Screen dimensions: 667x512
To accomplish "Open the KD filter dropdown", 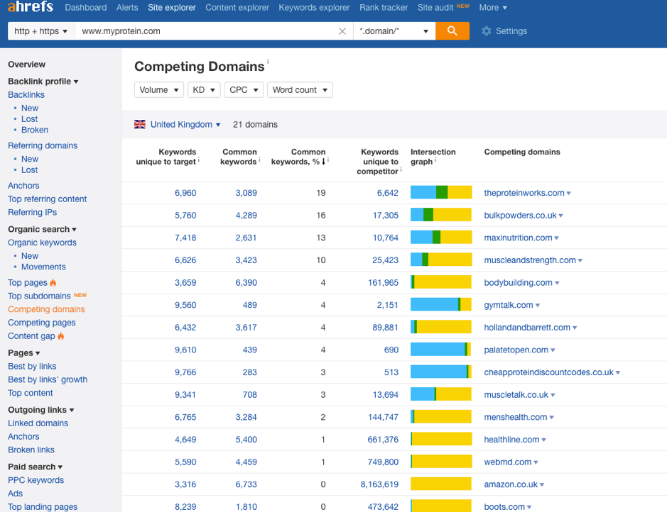I will (x=204, y=90).
